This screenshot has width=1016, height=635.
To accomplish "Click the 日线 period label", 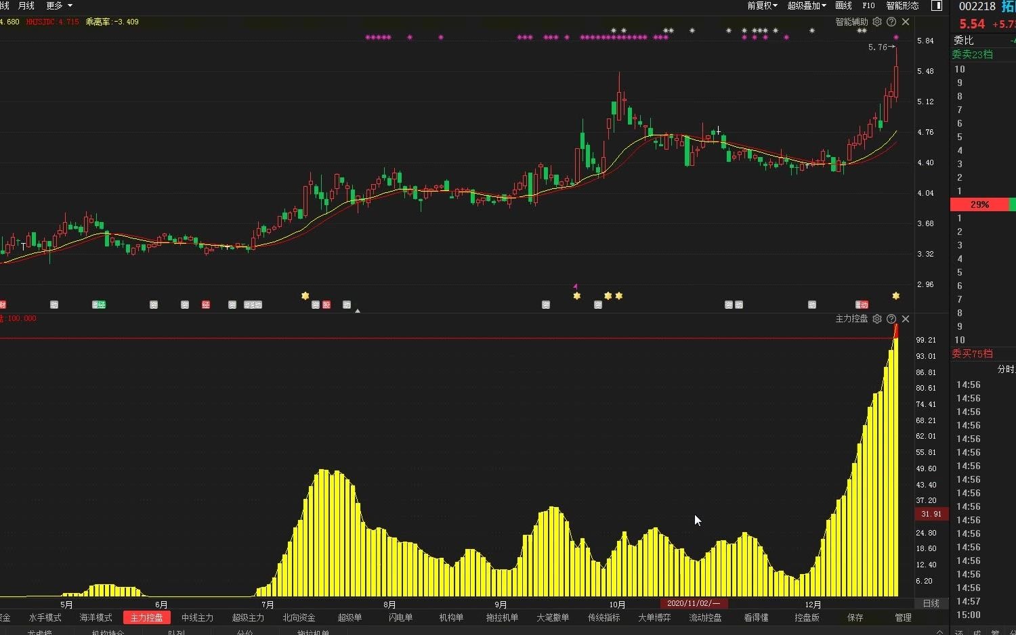I will pyautogui.click(x=931, y=603).
